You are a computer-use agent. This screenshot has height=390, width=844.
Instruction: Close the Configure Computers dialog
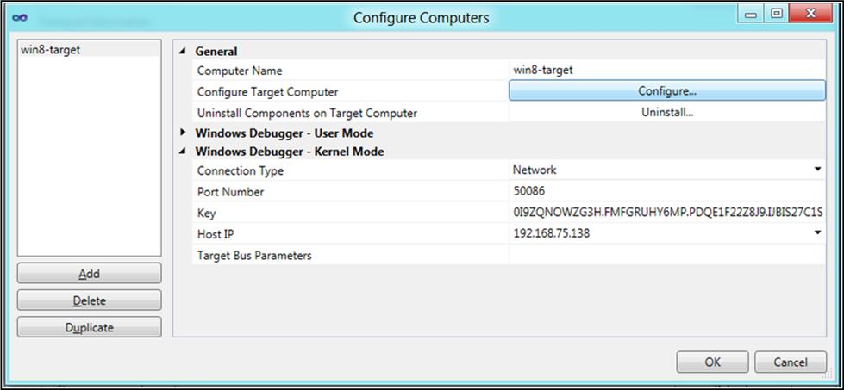click(x=811, y=14)
